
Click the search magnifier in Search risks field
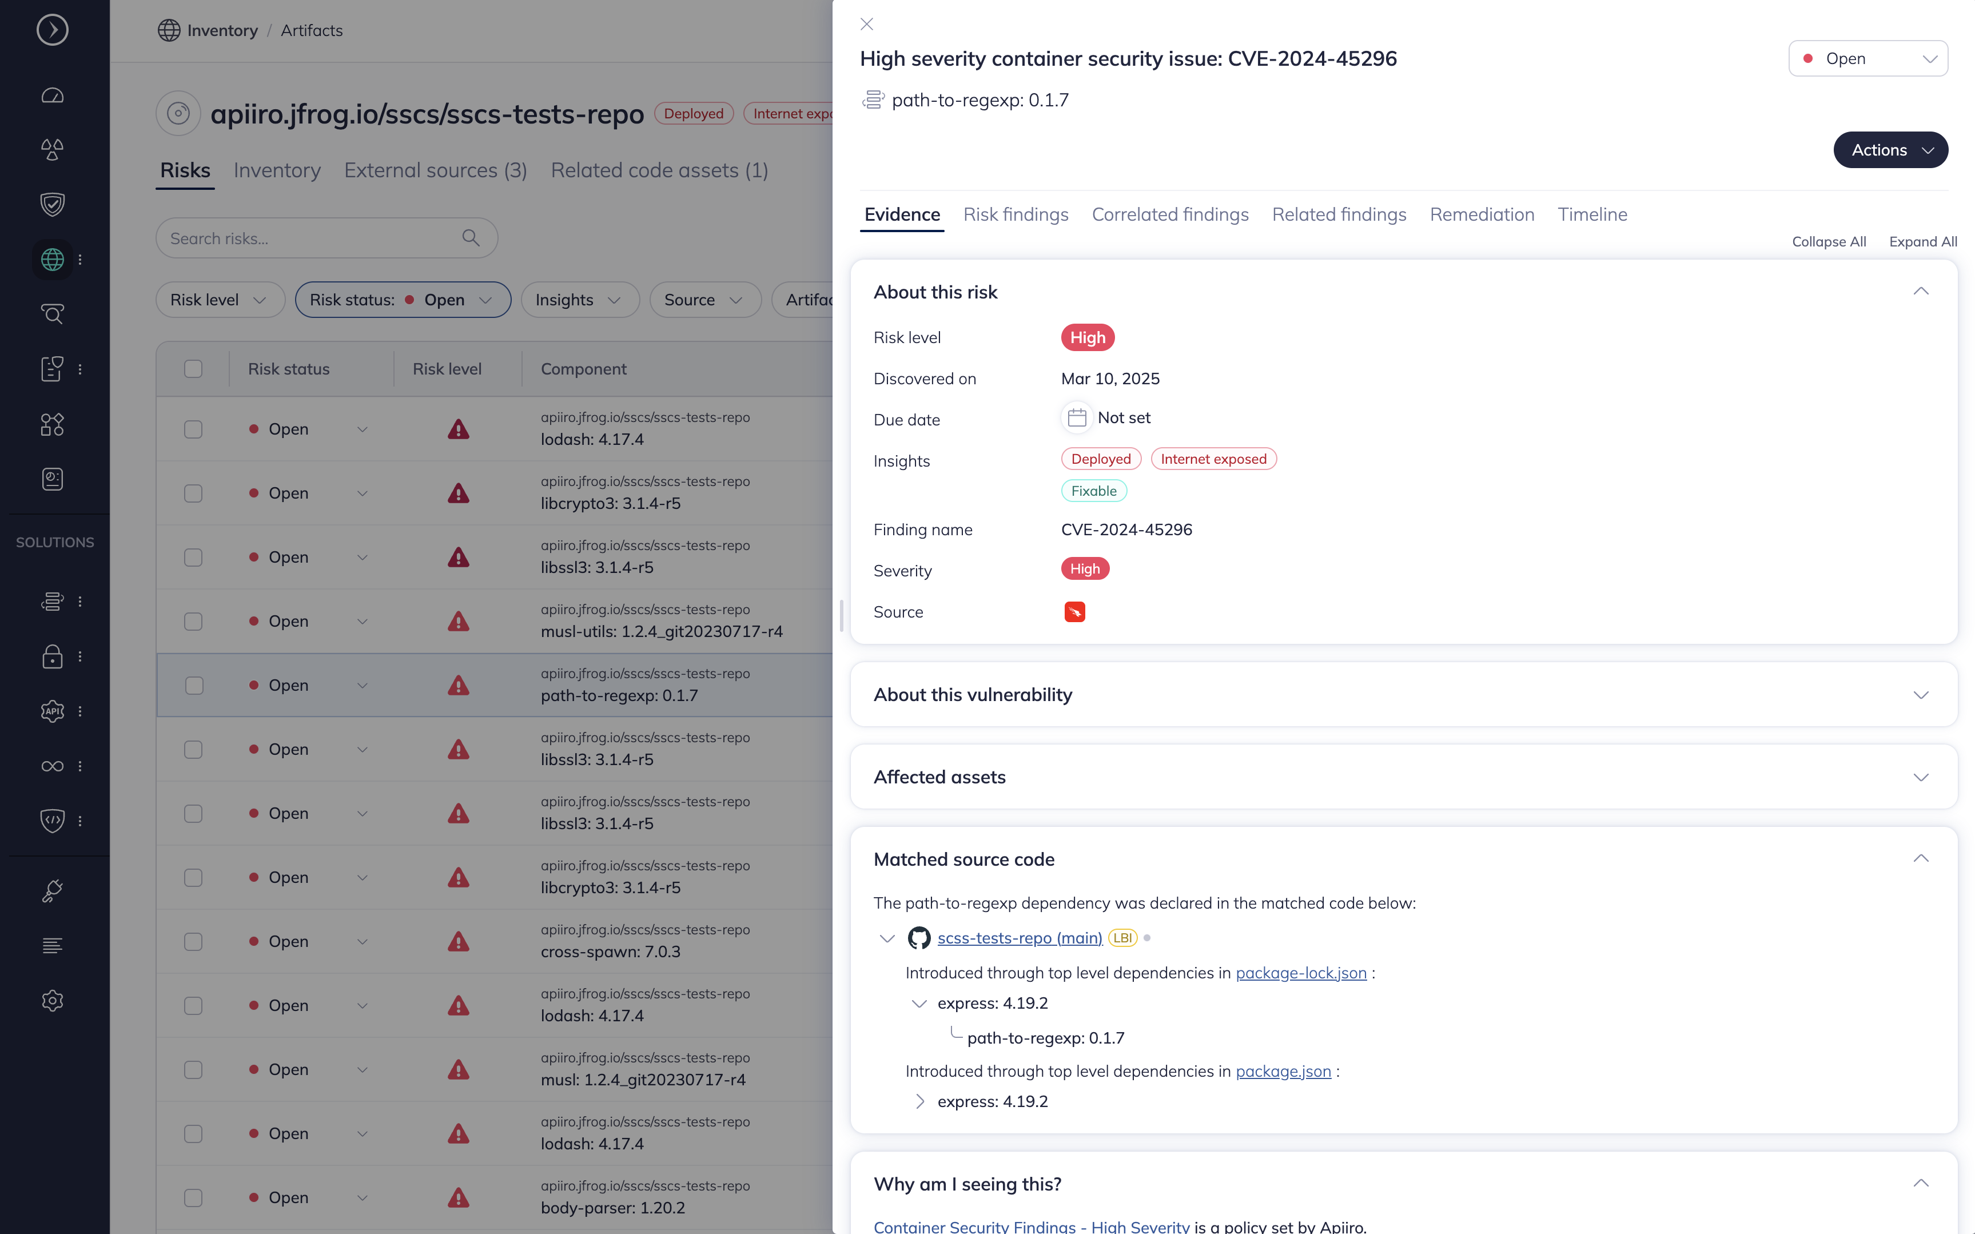471,237
